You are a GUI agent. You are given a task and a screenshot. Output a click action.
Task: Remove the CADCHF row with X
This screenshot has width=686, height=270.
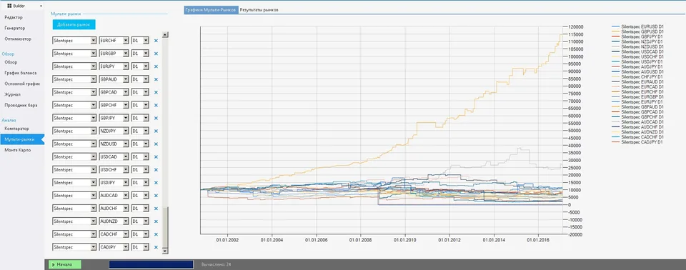point(156,234)
